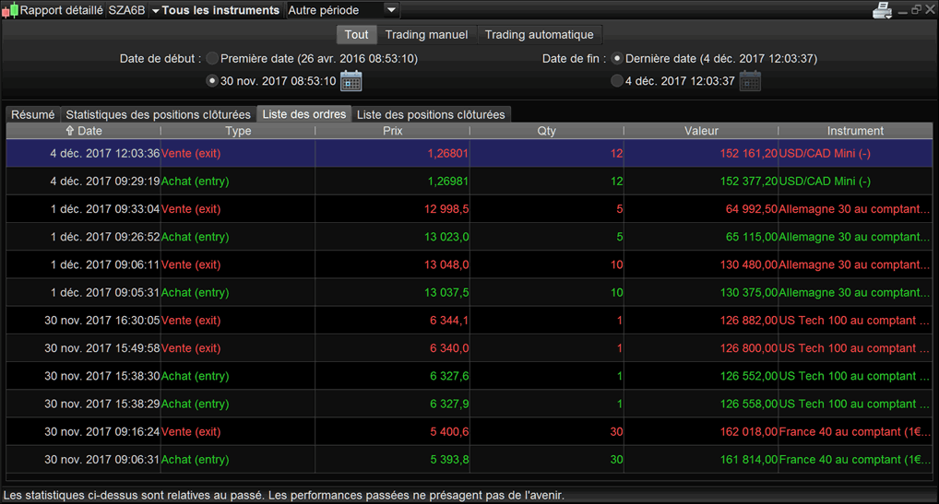This screenshot has height=504, width=939.
Task: Open the Autre période dropdown
Action: [342, 10]
